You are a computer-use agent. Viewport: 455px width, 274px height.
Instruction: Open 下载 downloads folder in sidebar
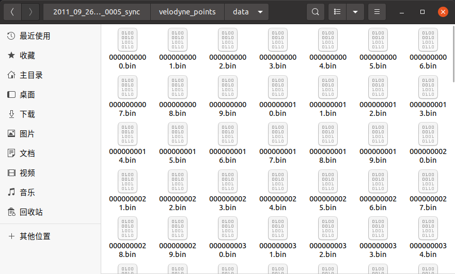point(51,114)
